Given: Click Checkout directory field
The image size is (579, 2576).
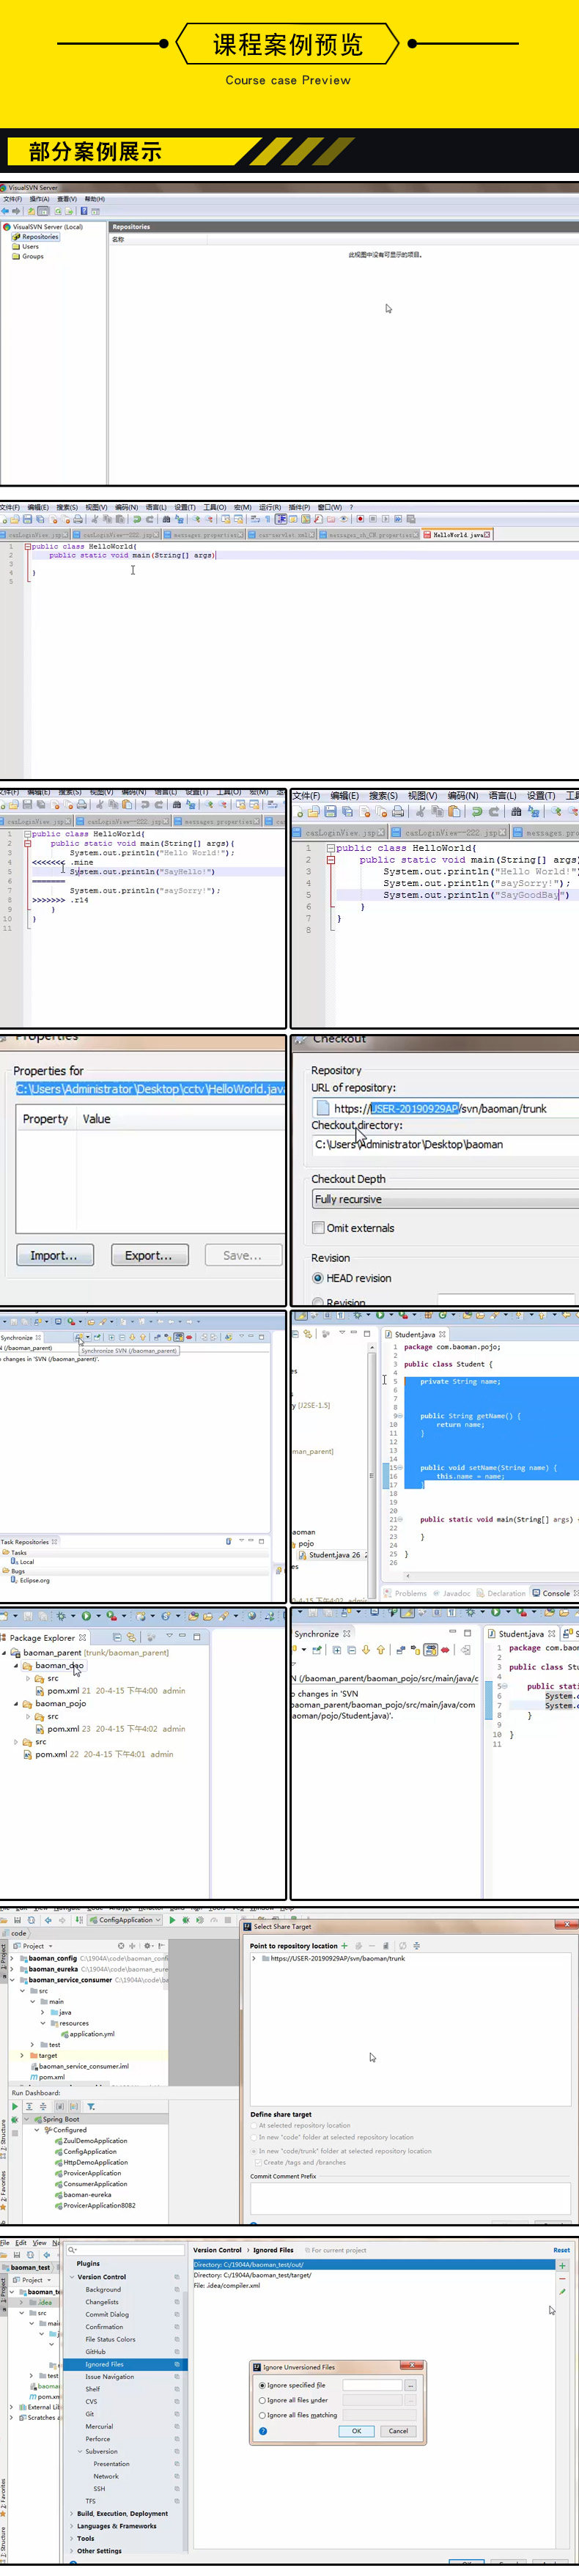Looking at the screenshot, I should [x=445, y=1144].
